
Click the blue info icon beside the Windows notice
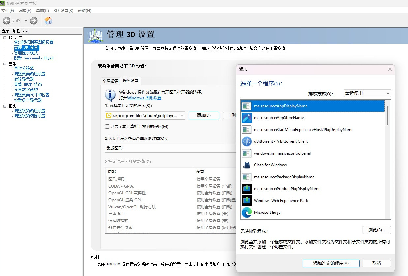coord(110,95)
